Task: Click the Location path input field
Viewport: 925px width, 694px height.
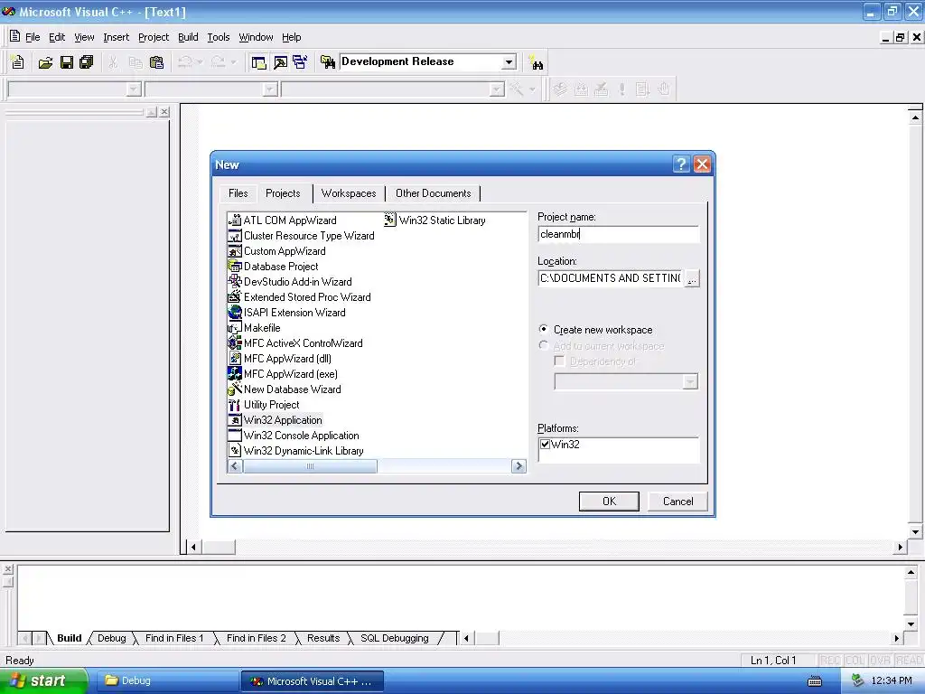Action: 611,278
